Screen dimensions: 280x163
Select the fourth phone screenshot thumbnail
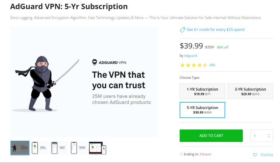[79, 148]
